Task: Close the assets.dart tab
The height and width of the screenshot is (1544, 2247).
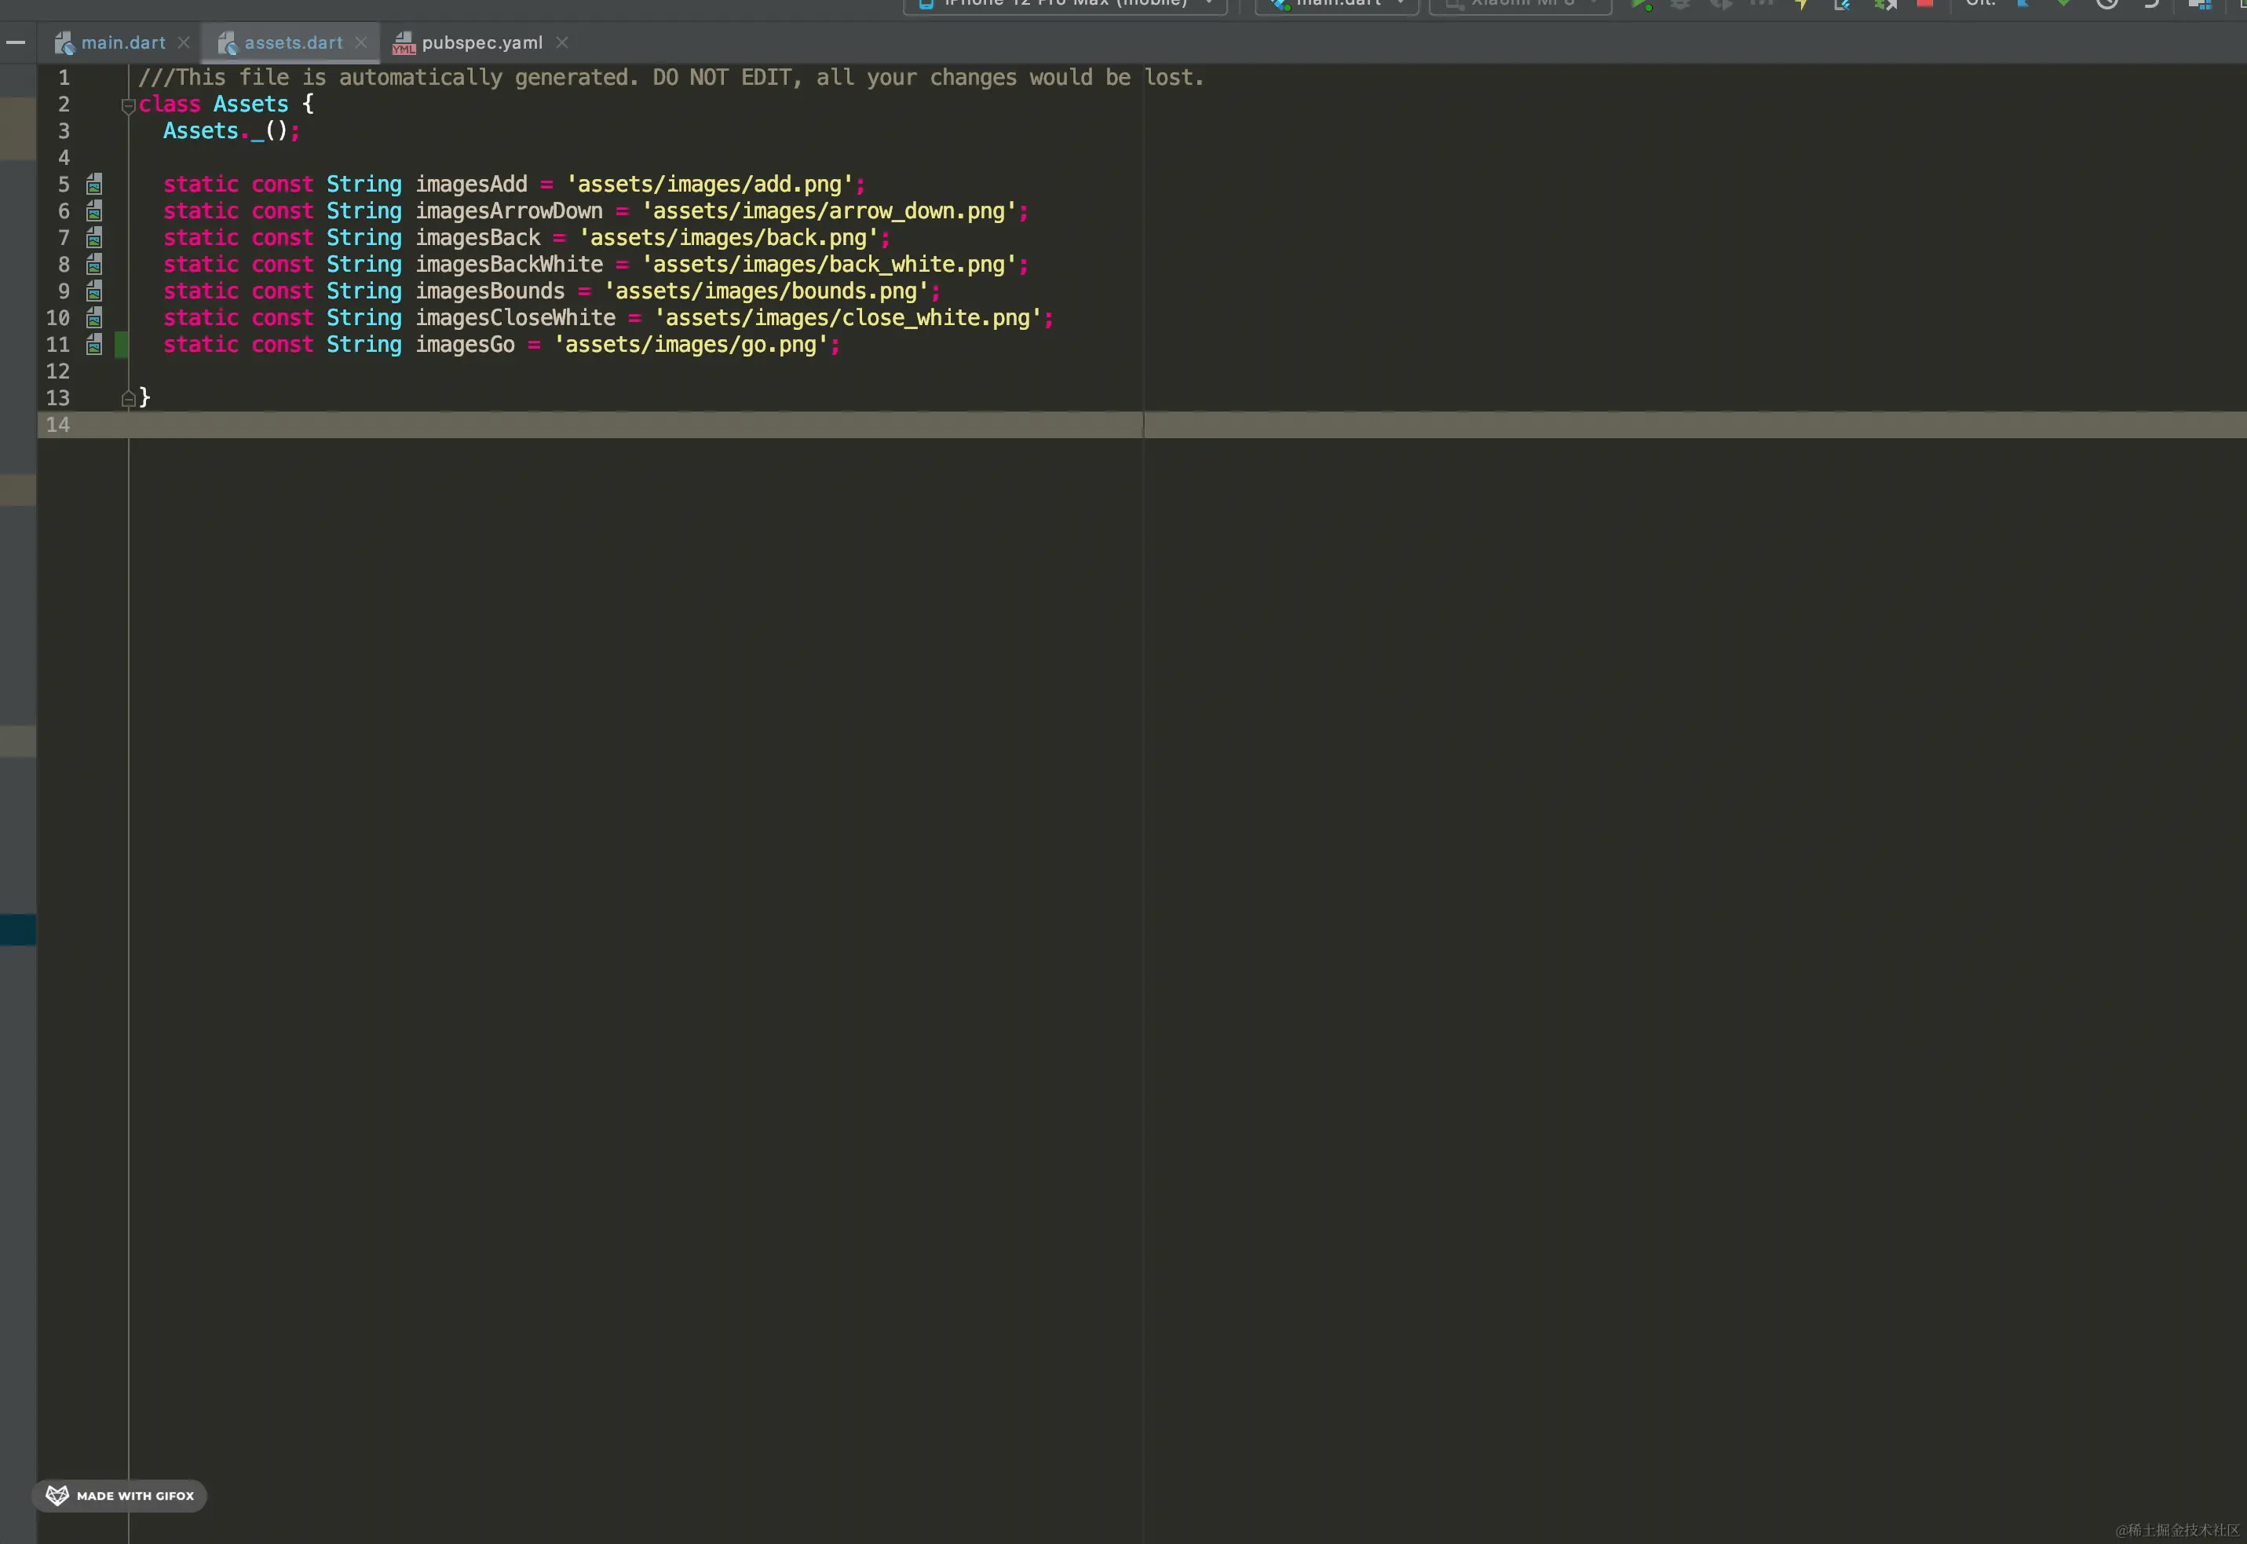Action: pos(360,42)
